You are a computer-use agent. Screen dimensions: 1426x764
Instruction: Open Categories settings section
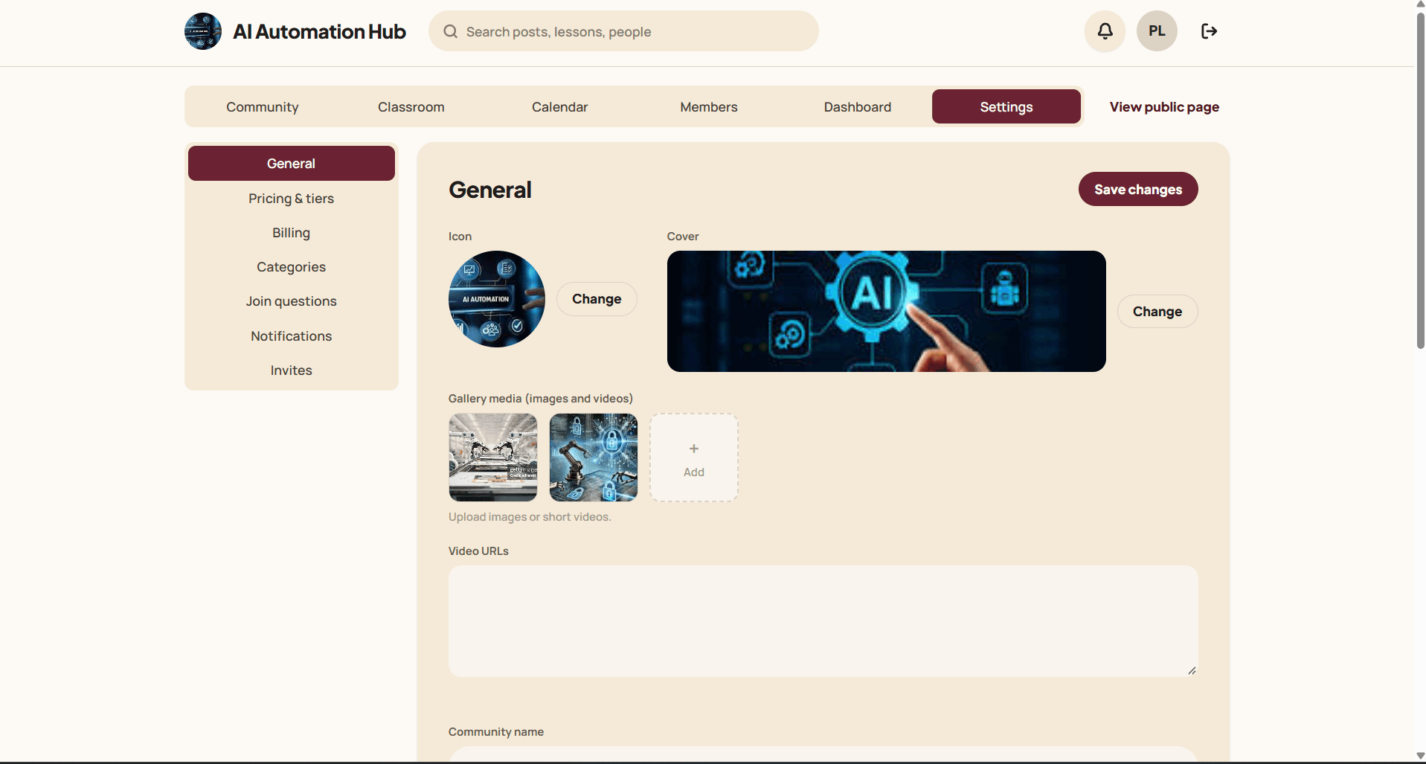point(292,266)
